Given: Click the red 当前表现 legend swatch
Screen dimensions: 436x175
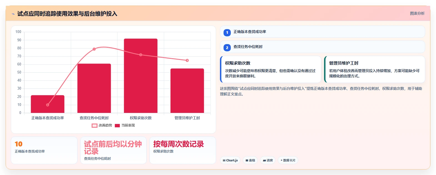Looking at the screenshot, I should click(x=117, y=126).
